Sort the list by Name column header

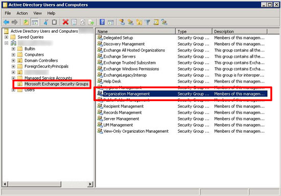point(136,32)
